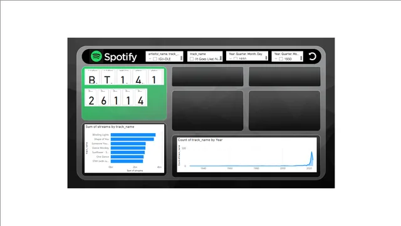
Task: Click the 2bn axis label
Action: click(135, 167)
